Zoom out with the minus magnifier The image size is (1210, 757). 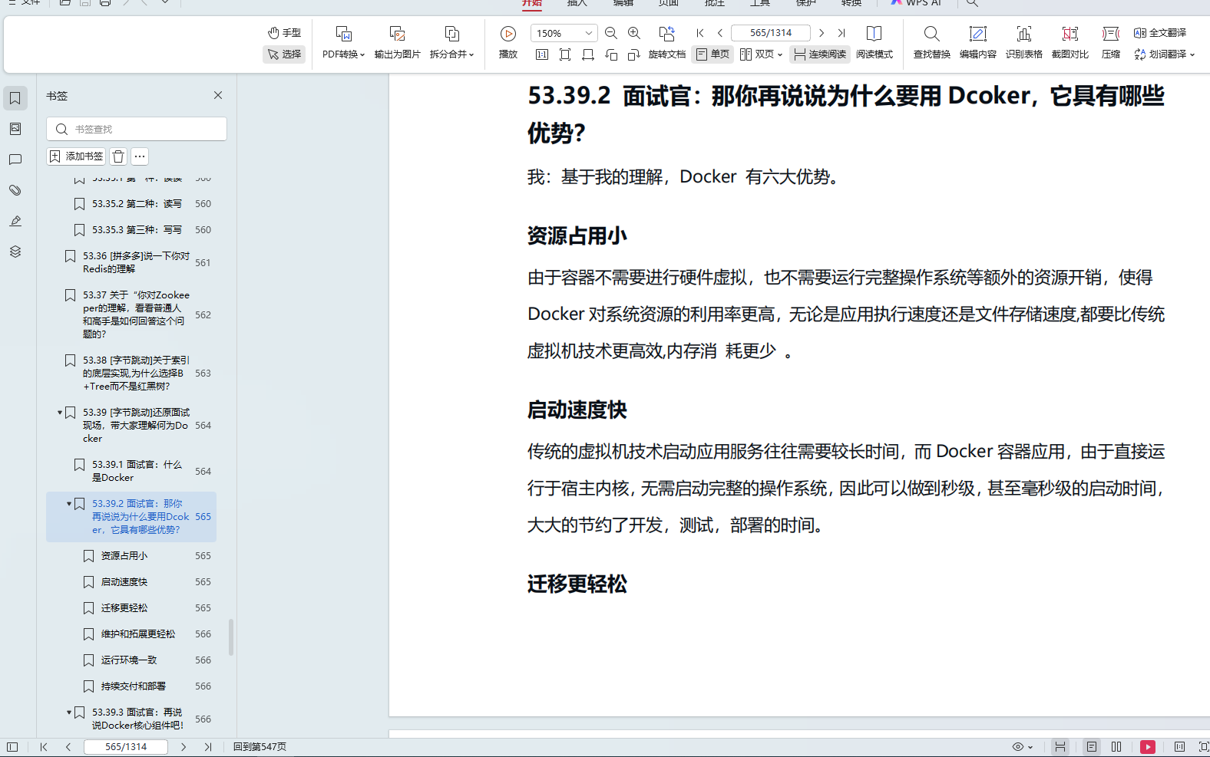point(611,33)
